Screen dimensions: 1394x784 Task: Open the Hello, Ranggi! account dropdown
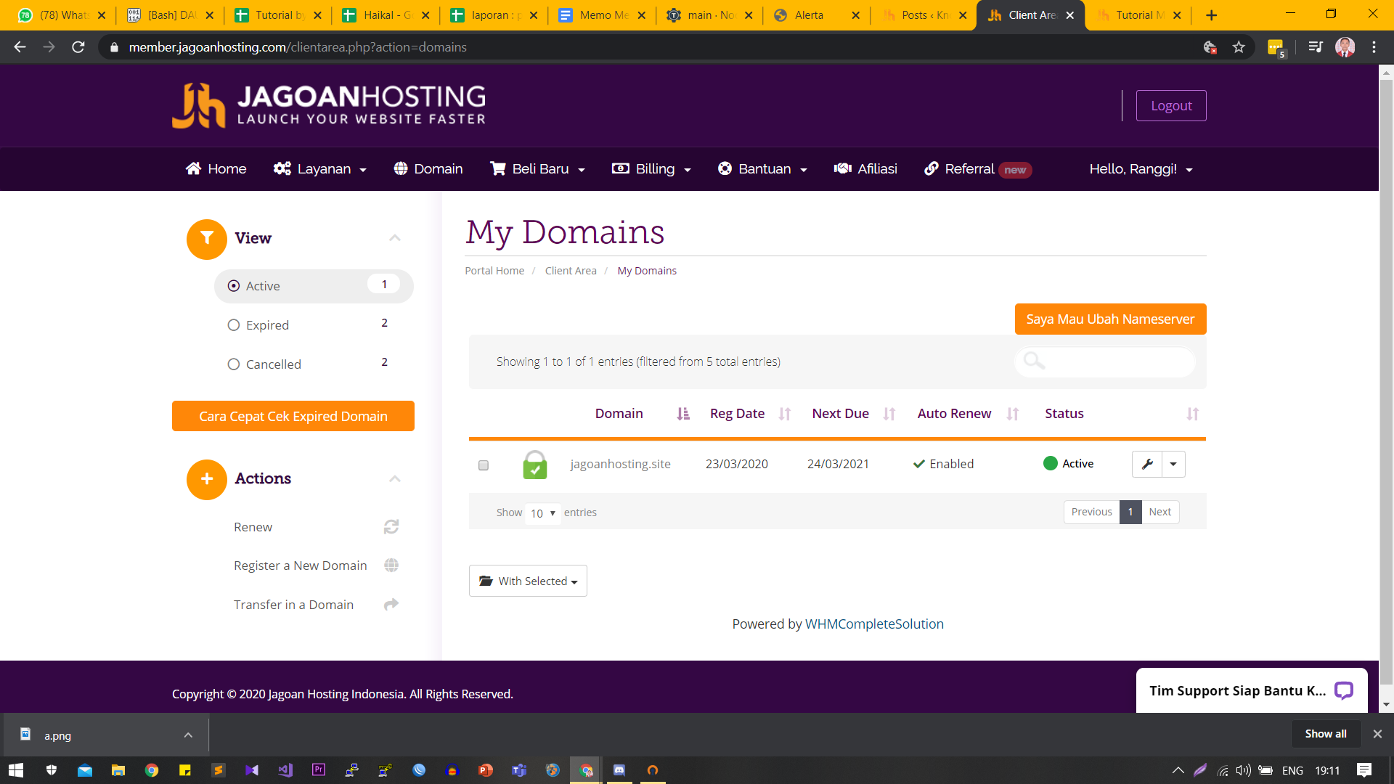pos(1141,169)
